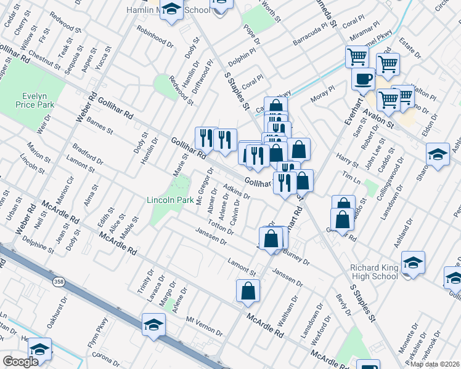This screenshot has width=461, height=369.
Task: Open the restaurant marker below Adkins Dr intersection
Action: tap(285, 183)
